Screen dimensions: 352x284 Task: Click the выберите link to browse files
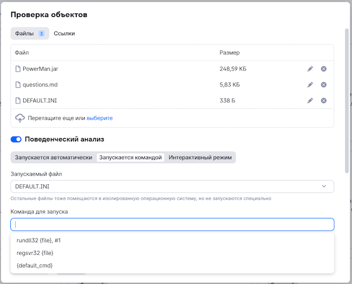click(100, 118)
